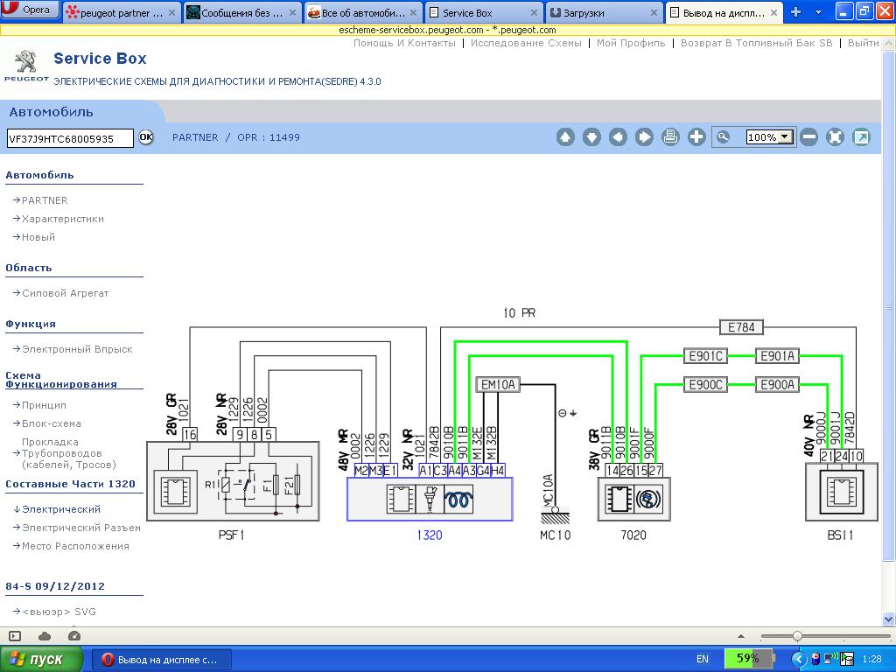This screenshot has height=672, width=896.
Task: Open SVG viewer link
Action: click(x=59, y=612)
